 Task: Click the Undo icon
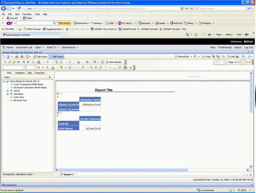click(24, 62)
